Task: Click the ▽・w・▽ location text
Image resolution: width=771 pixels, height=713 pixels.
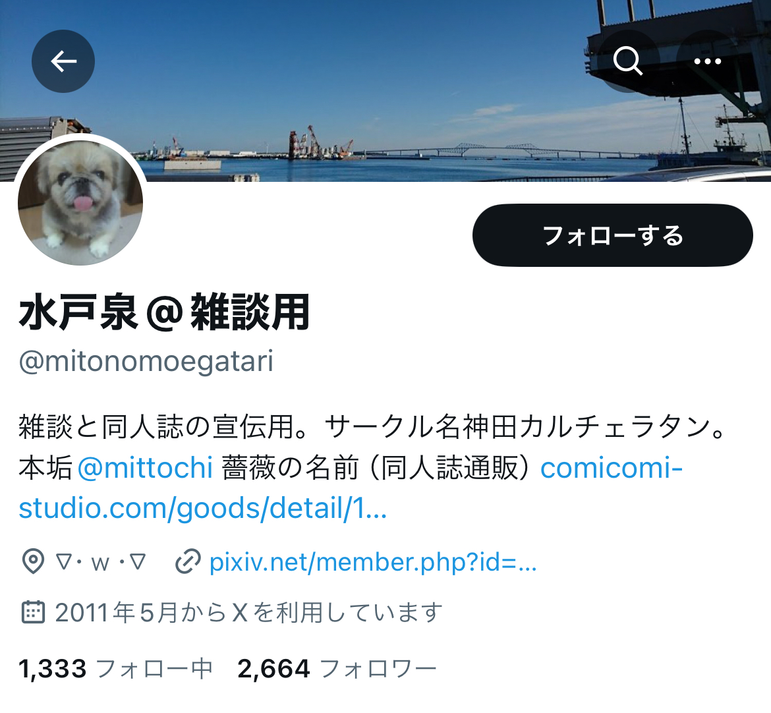Action: click(101, 562)
